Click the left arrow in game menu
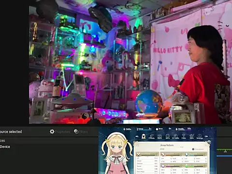 [x=137, y=136]
